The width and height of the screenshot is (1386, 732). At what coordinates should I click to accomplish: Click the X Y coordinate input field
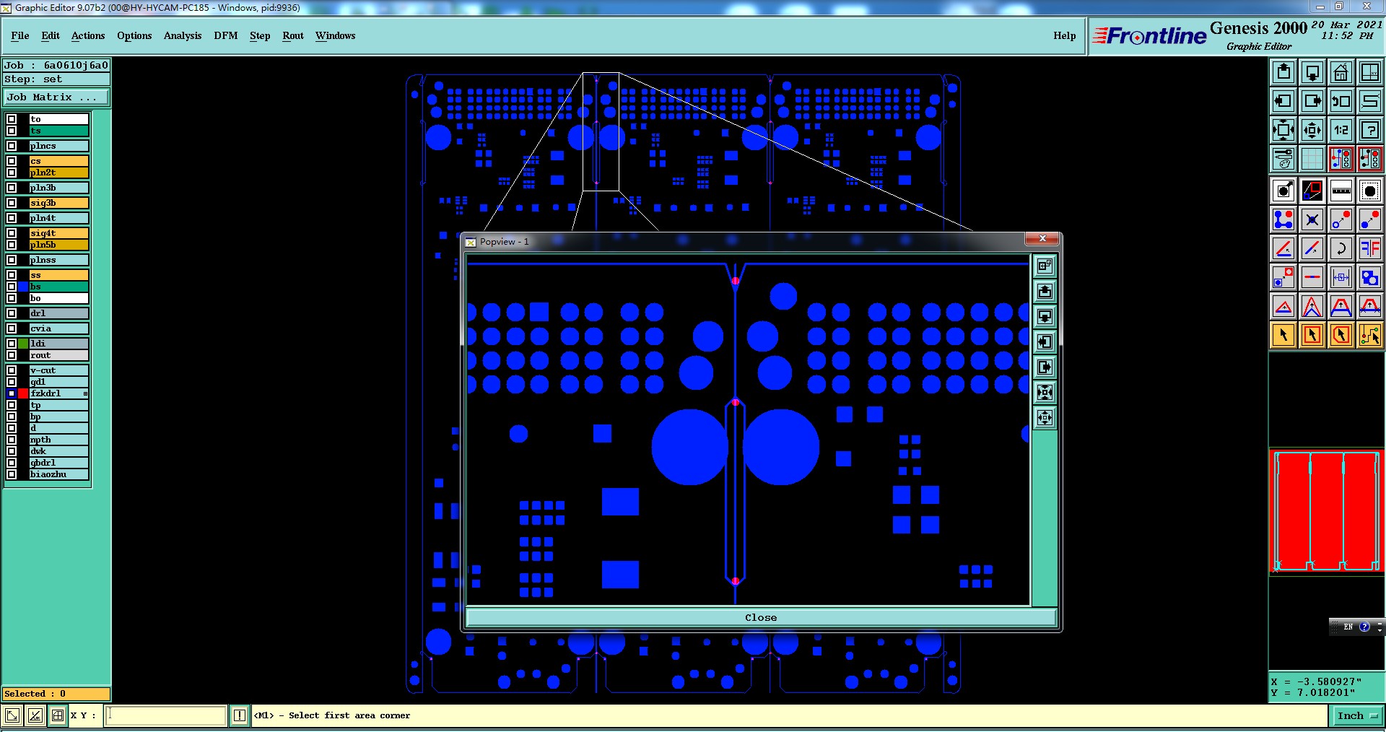[167, 715]
